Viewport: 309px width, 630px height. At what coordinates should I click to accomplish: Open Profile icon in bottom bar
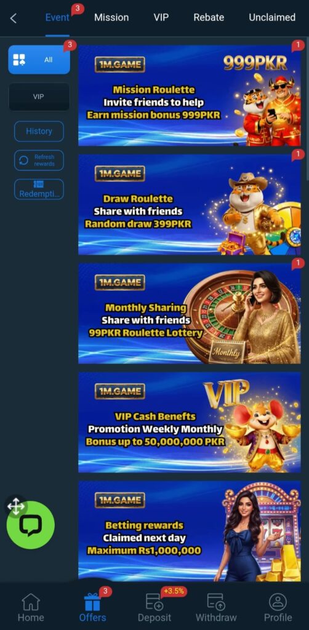(278, 602)
